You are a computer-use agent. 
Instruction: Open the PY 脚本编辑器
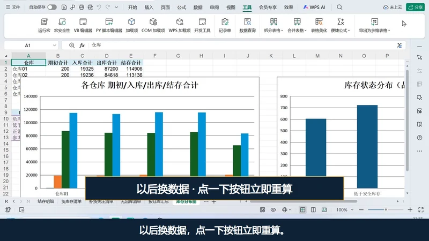(109, 25)
